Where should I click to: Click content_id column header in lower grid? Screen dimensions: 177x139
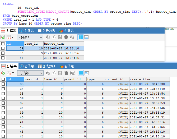[117, 79]
